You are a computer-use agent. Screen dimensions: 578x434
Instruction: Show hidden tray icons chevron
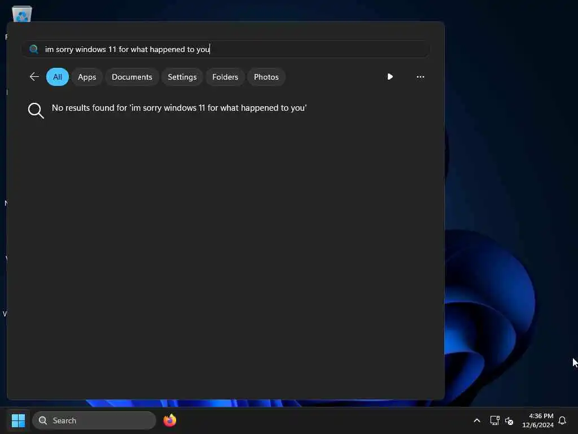coord(476,420)
